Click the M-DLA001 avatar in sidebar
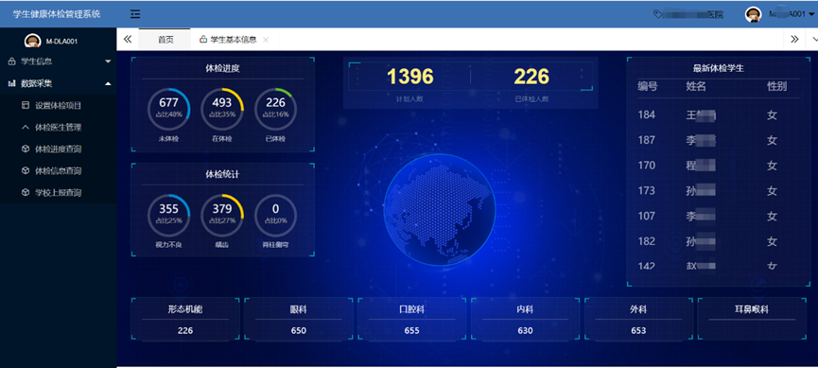Image resolution: width=818 pixels, height=368 pixels. click(x=33, y=41)
